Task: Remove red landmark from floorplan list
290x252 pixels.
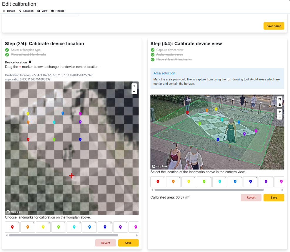Action: tap(18, 223)
